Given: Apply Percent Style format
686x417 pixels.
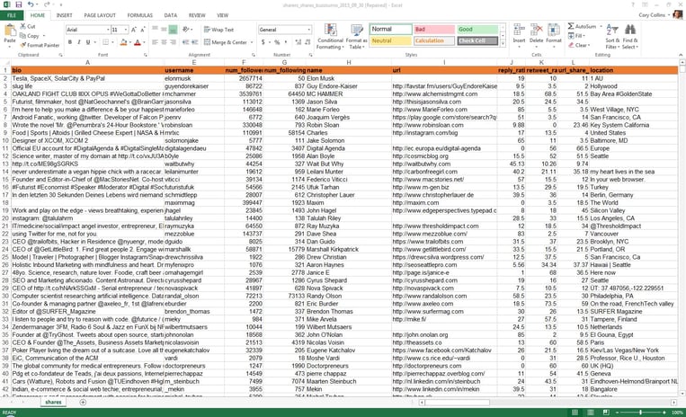Looking at the screenshot, I should (x=277, y=42).
